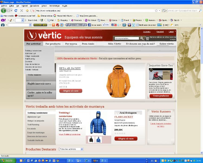Viewport: 203px width, 163px height.
Task: Open Yahoo Sports toolbar button
Action: (163, 20)
